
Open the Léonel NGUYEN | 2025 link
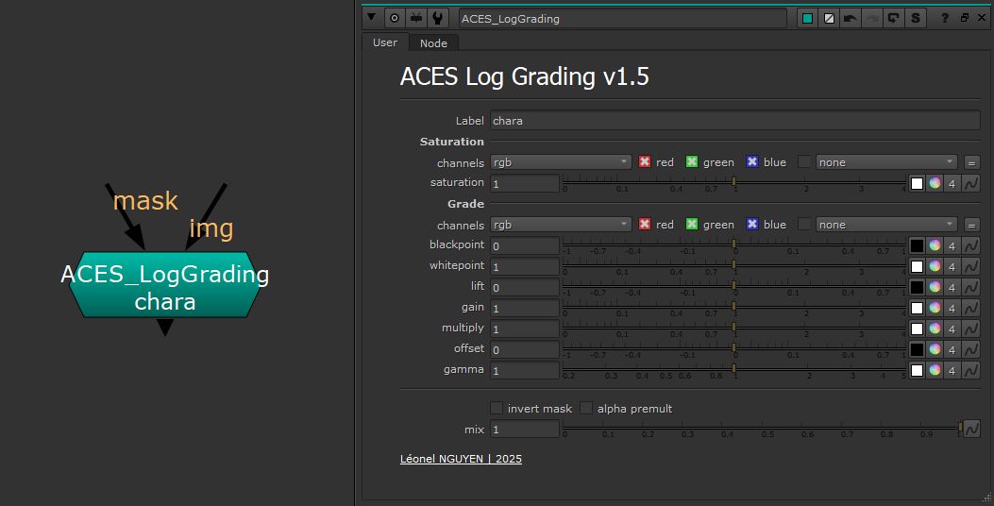[x=461, y=460]
